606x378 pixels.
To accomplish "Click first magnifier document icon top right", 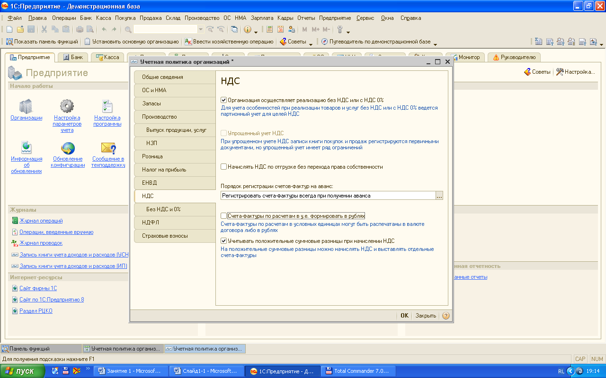I will (x=561, y=42).
